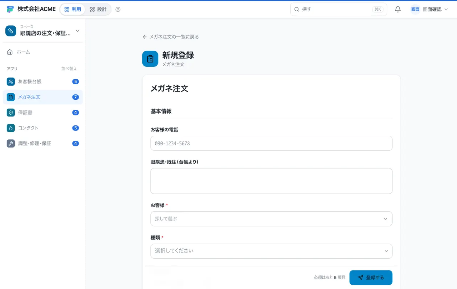This screenshot has height=289, width=457.
Task: Click the コンタクト droplet icon
Action: click(11, 128)
